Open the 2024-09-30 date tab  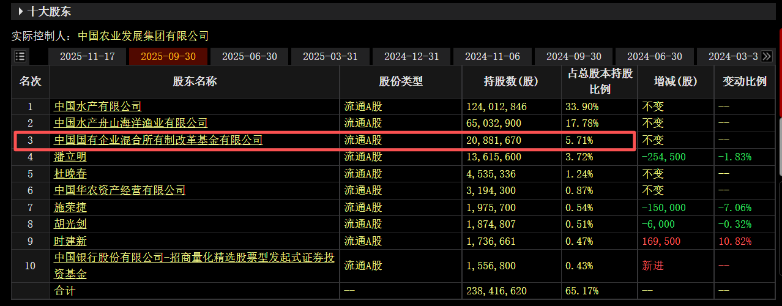click(x=574, y=56)
